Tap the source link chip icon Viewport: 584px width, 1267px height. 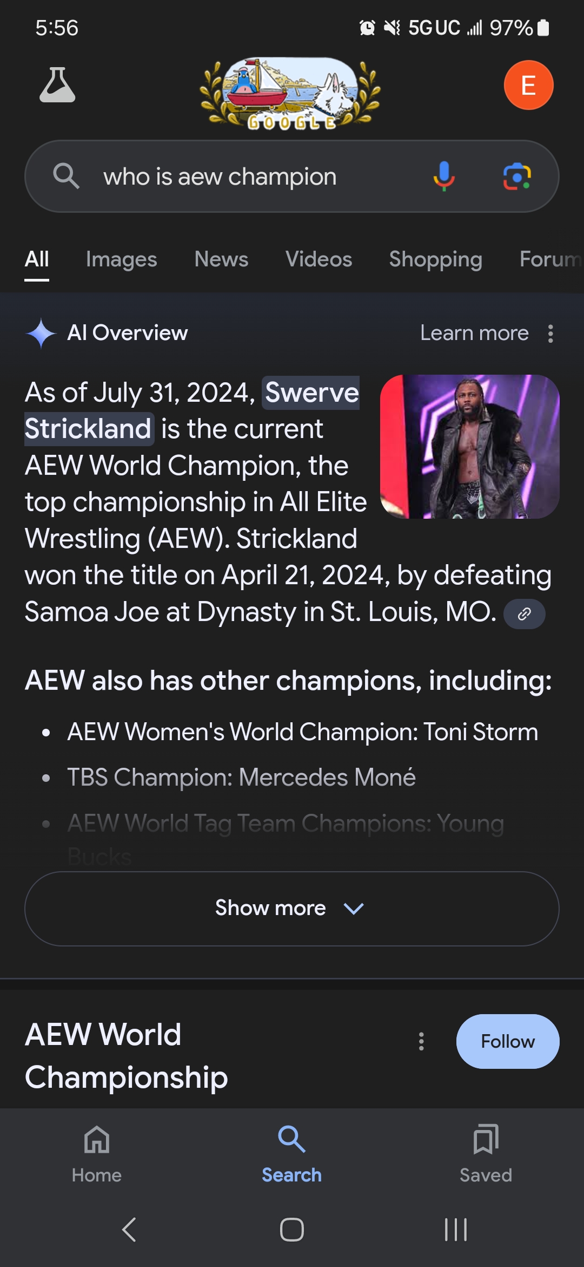[524, 614]
